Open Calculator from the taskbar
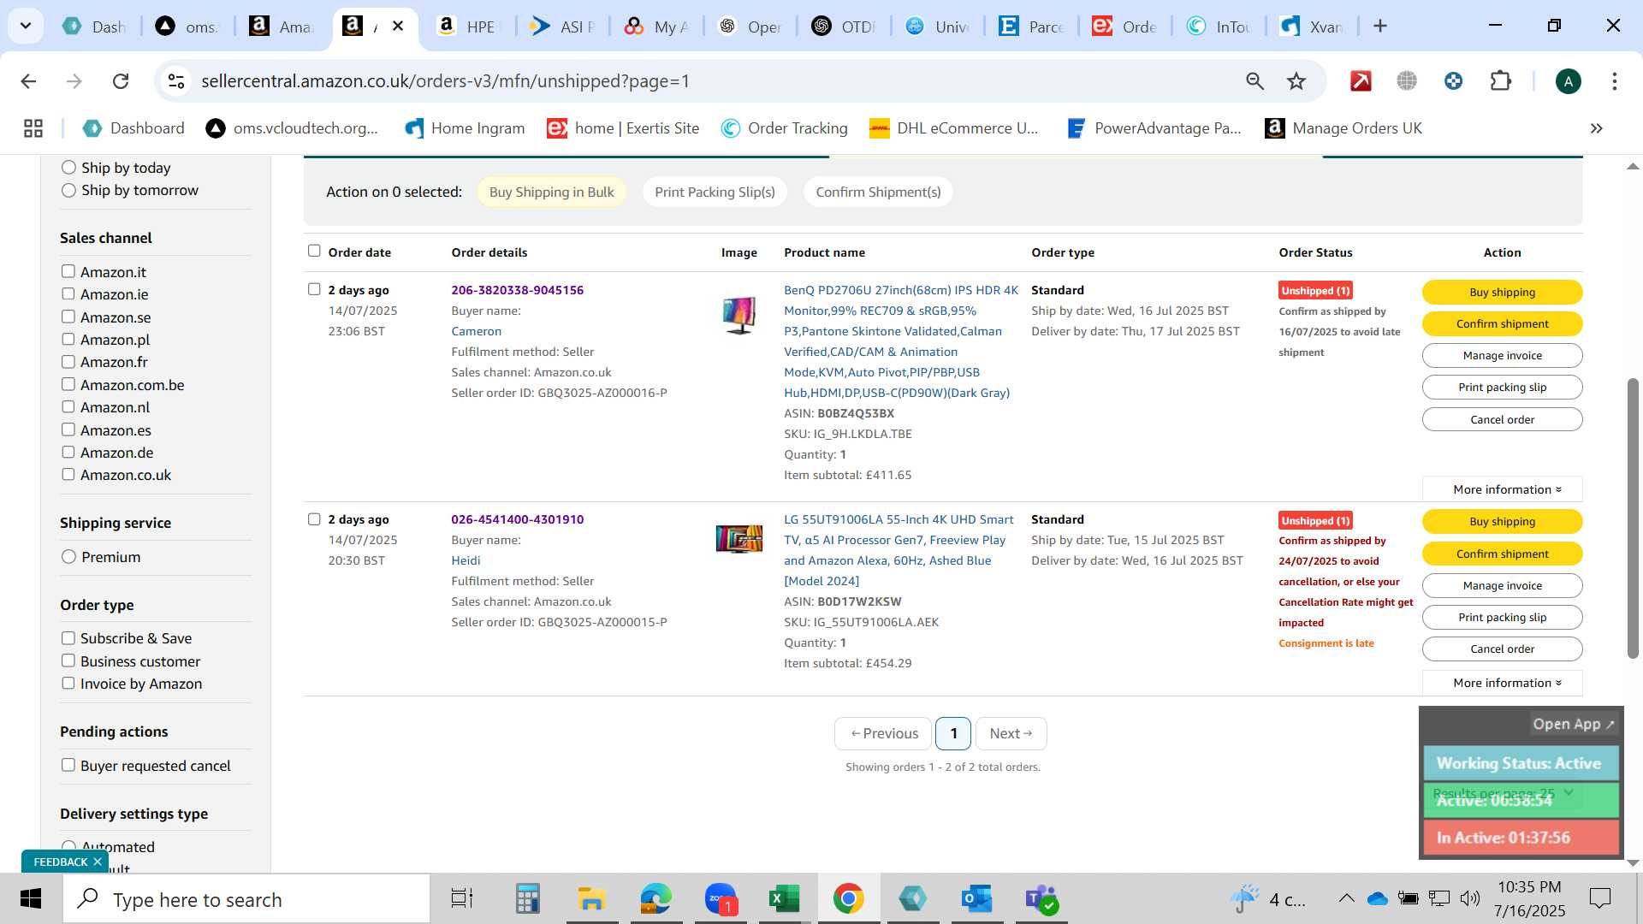The image size is (1643, 924). coord(527,899)
